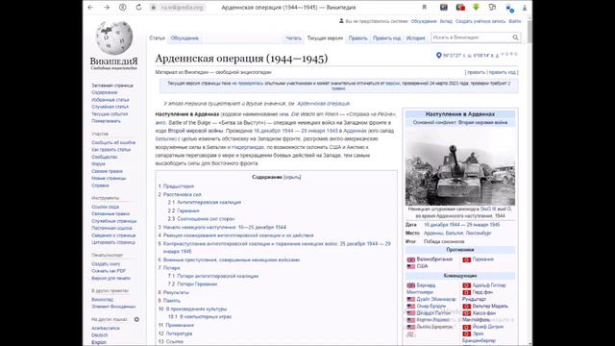Screen dimensions: 615x346
Task: Click Сообщить об ошибке link
Action: (x=113, y=143)
